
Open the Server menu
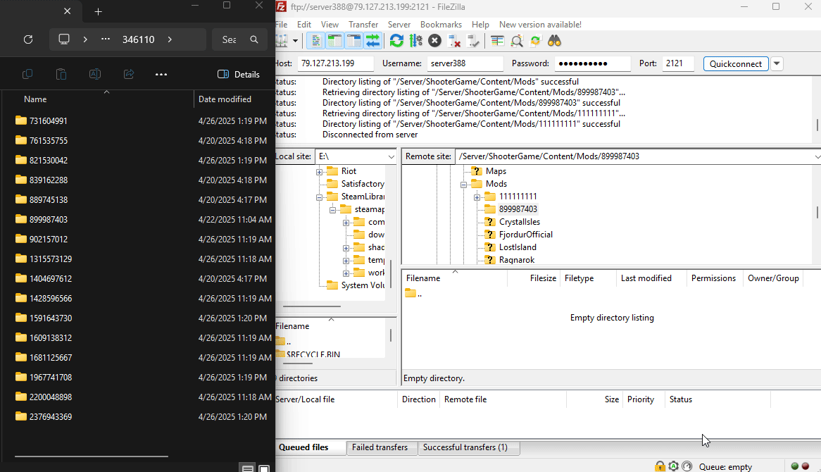pyautogui.click(x=399, y=25)
